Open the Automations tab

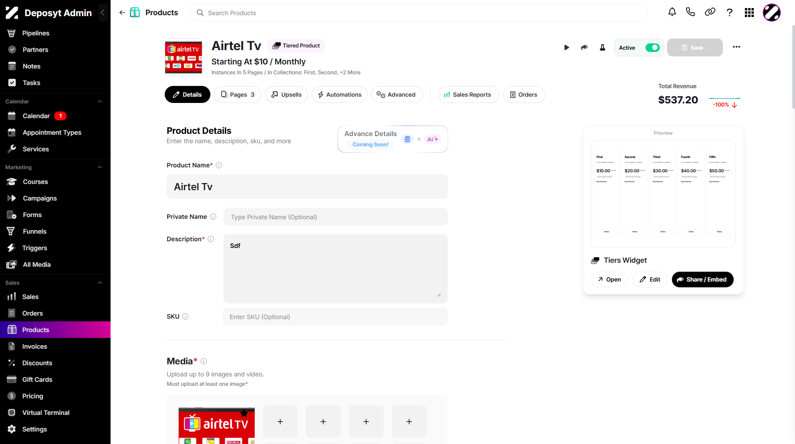pyautogui.click(x=339, y=94)
